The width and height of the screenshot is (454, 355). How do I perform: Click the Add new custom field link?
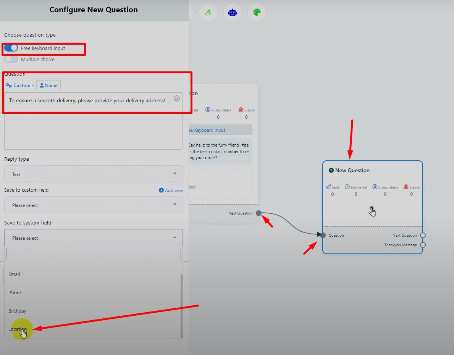tap(171, 190)
